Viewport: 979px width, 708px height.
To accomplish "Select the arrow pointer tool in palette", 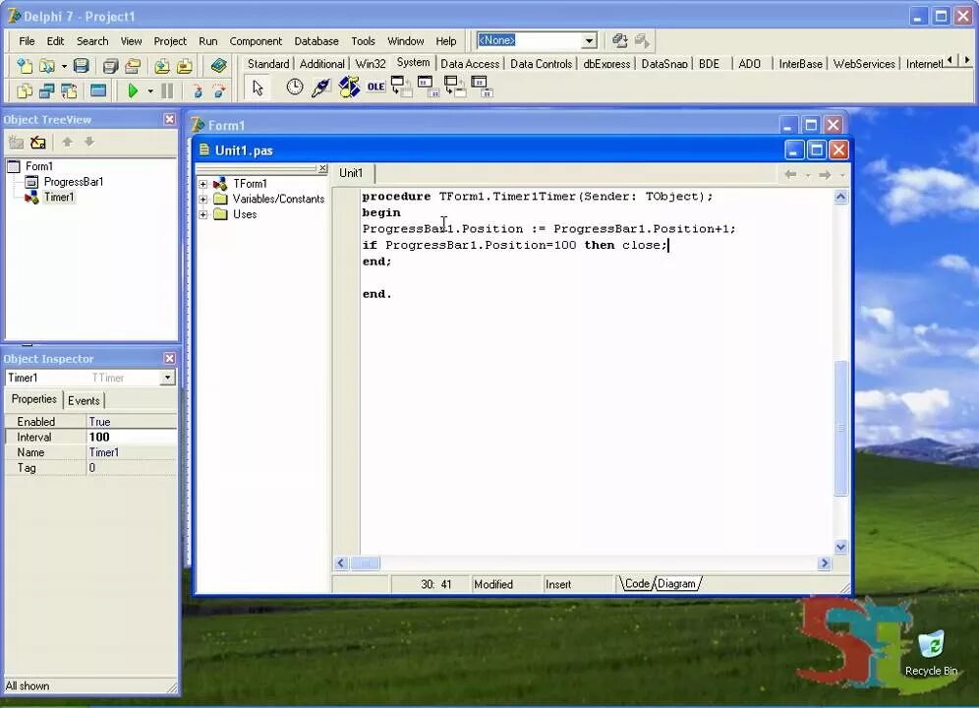I will coord(258,88).
